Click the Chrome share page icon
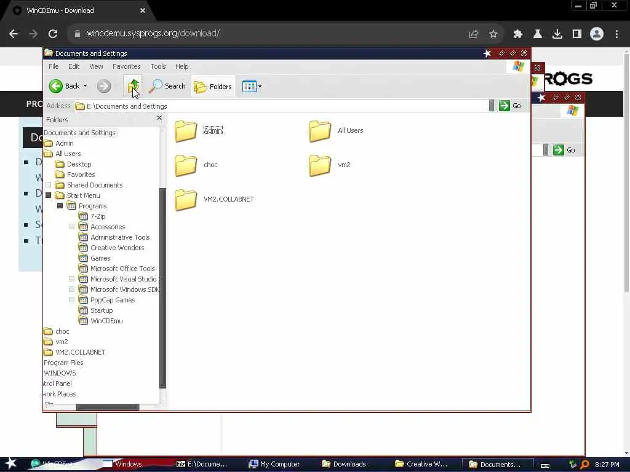The image size is (630, 472). tap(473, 34)
